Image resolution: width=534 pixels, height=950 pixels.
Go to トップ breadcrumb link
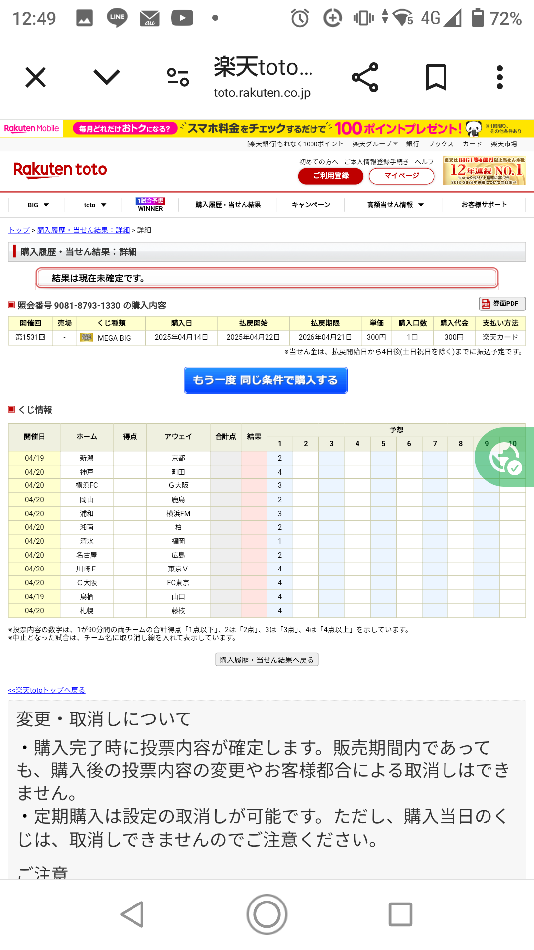[19, 230]
